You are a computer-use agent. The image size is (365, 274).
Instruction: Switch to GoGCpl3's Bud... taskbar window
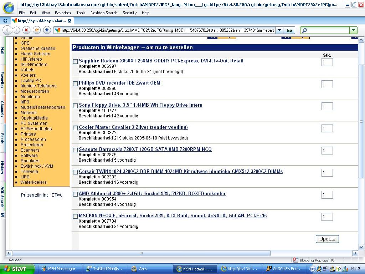(285, 269)
